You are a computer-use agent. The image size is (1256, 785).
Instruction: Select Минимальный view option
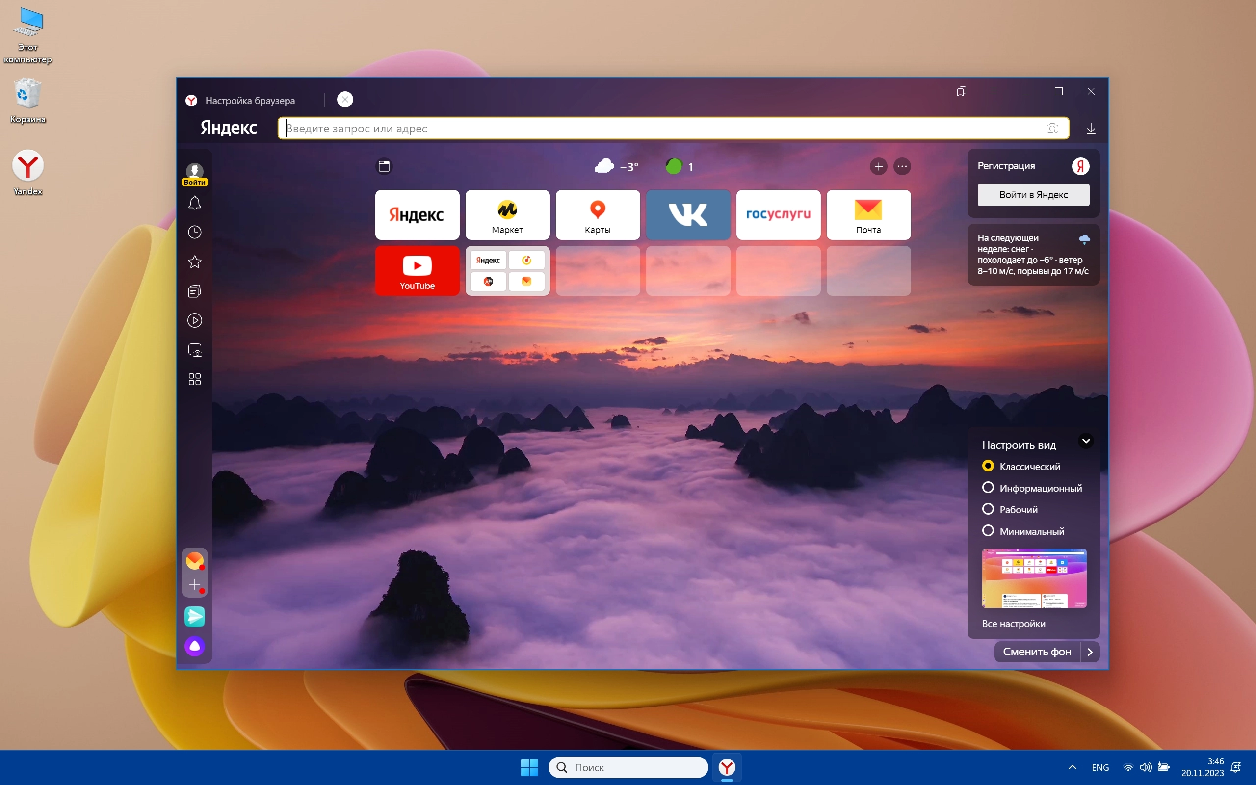[988, 530]
